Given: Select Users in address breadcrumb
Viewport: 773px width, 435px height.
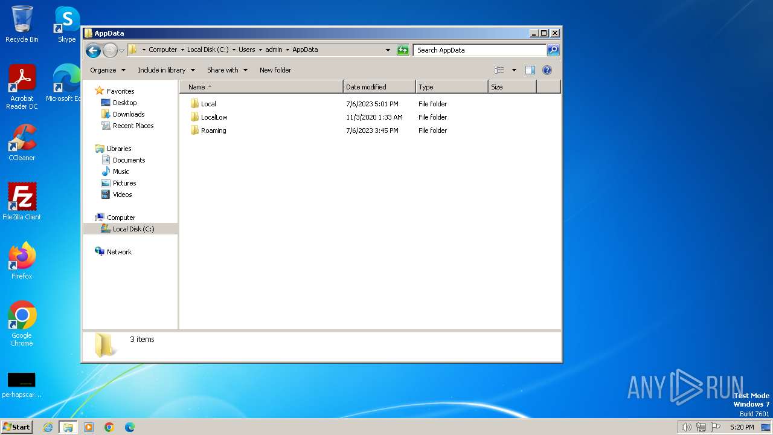Looking at the screenshot, I should [x=246, y=50].
